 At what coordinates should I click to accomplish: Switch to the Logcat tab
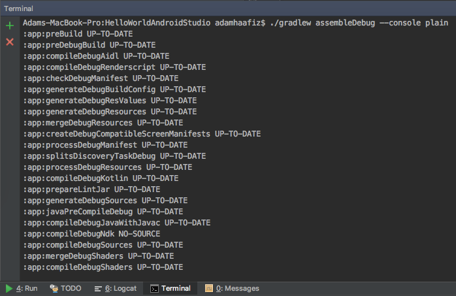click(x=116, y=288)
